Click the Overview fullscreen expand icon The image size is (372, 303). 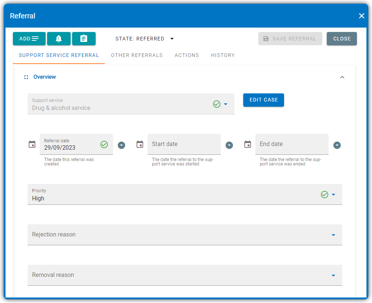[26, 77]
